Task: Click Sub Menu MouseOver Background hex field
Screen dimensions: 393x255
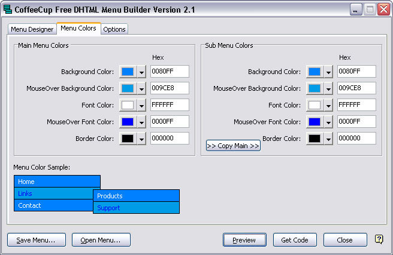Action: pos(356,88)
